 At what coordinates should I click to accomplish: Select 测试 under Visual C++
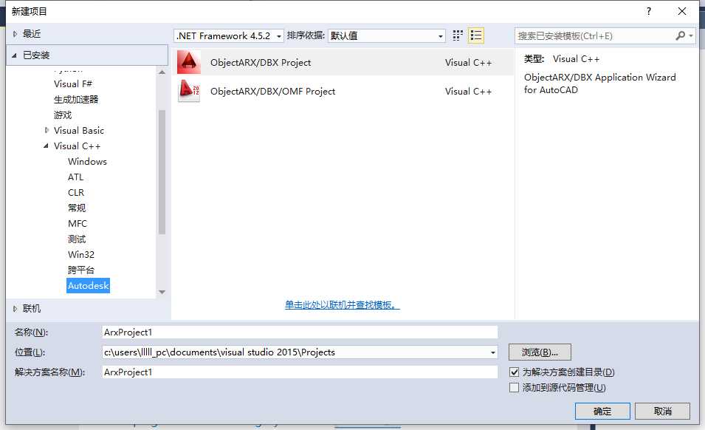pyautogui.click(x=77, y=239)
